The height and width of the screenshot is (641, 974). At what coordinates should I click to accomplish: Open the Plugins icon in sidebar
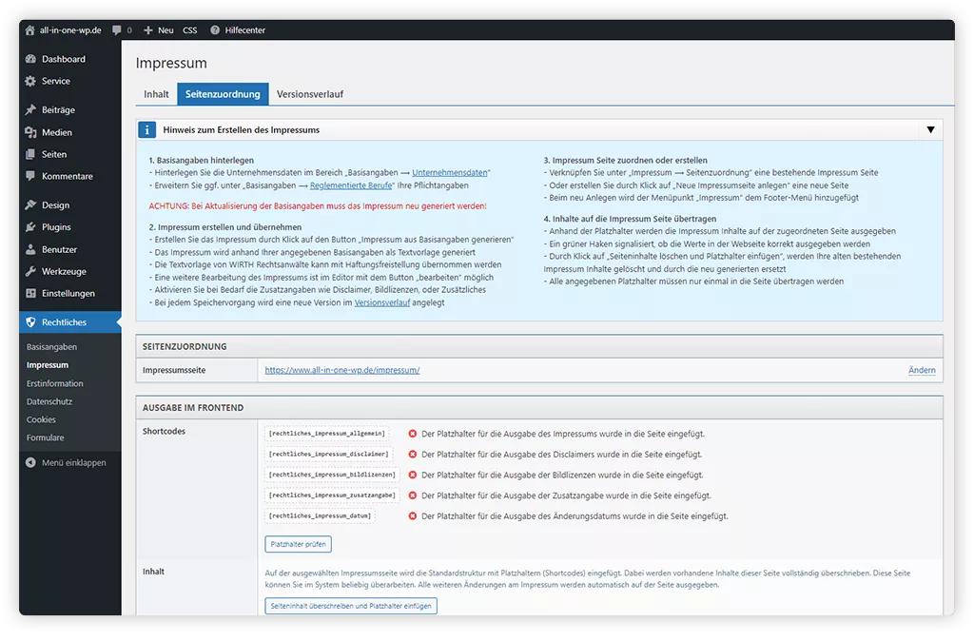coord(31,227)
